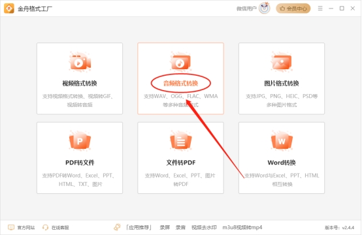Click the 支持Word与Excel、PPT、HTML description
This screenshot has height=235, width=362.
point(282,180)
